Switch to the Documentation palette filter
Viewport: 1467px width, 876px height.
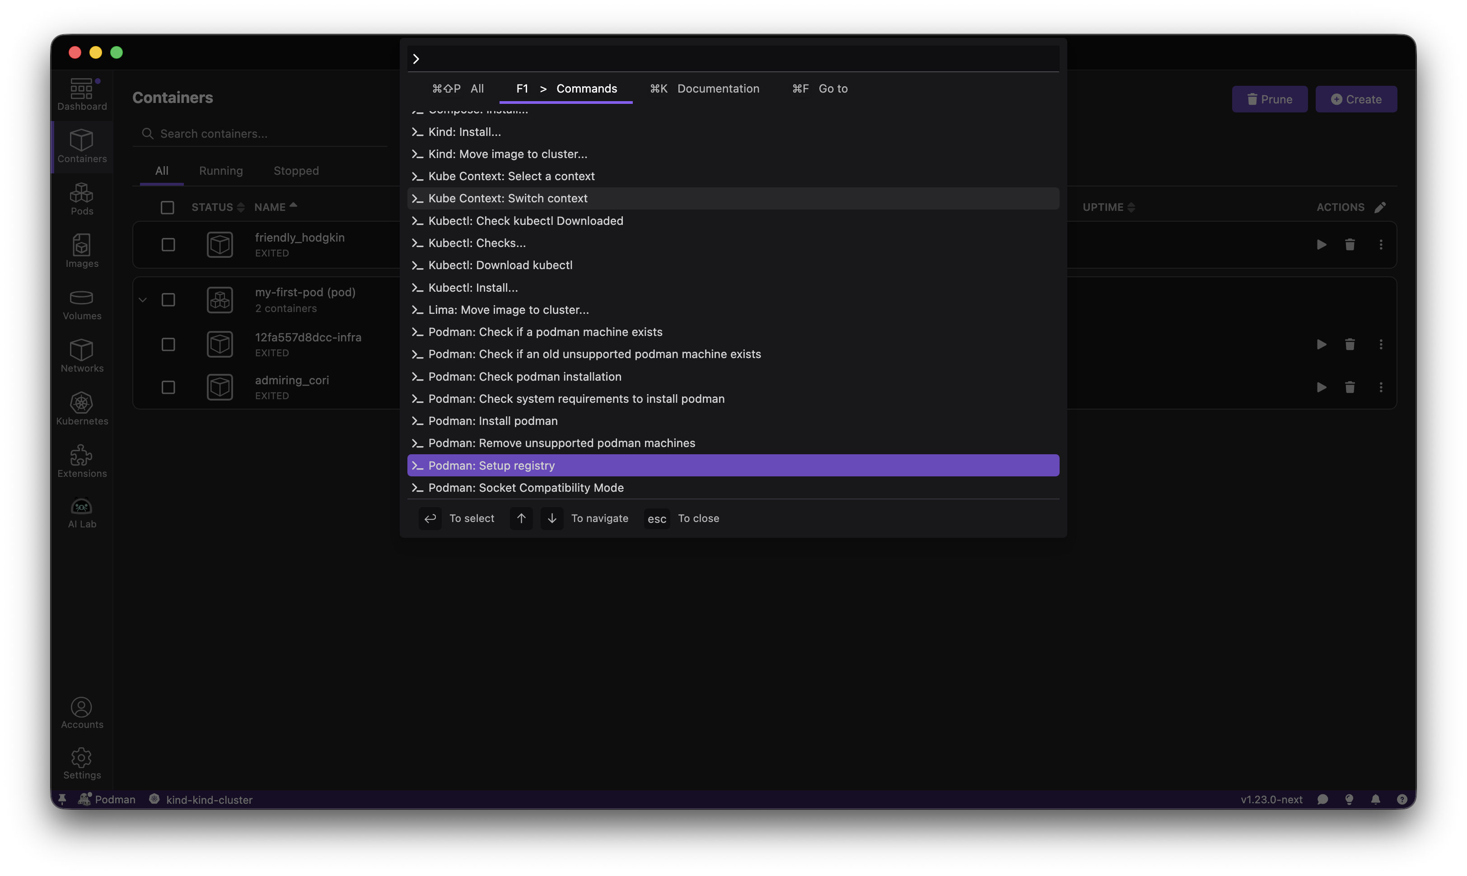[718, 89]
